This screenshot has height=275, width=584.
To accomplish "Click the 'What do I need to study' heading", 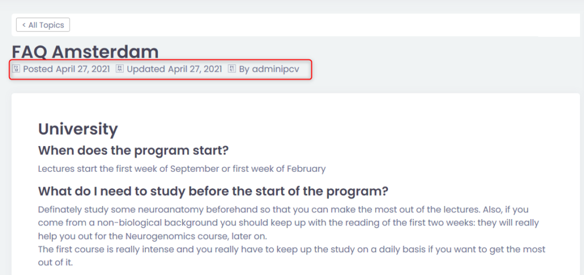I will pos(213,192).
